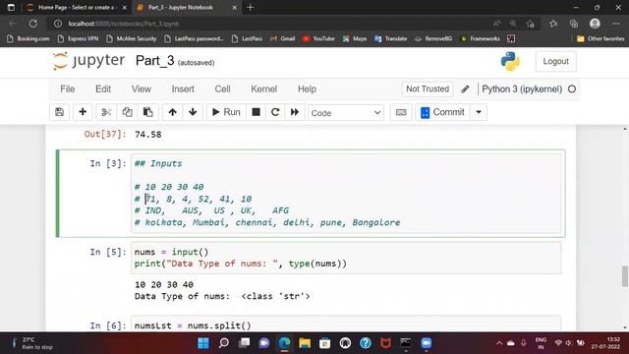The image size is (629, 354).
Task: Open the command palette keyboard icon
Action: (x=401, y=112)
